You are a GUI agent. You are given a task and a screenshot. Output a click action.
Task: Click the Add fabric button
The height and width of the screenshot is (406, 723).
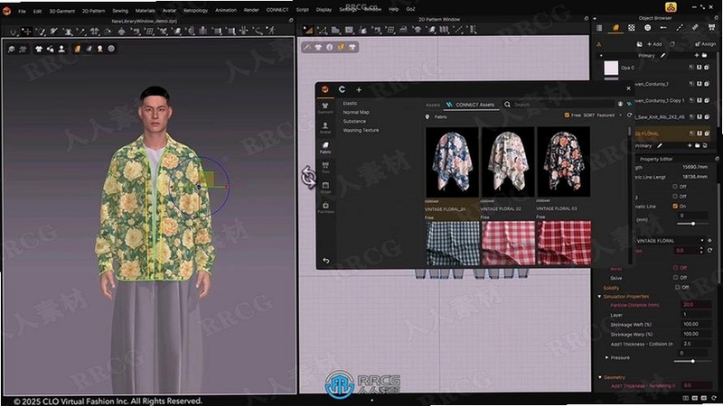tap(654, 44)
